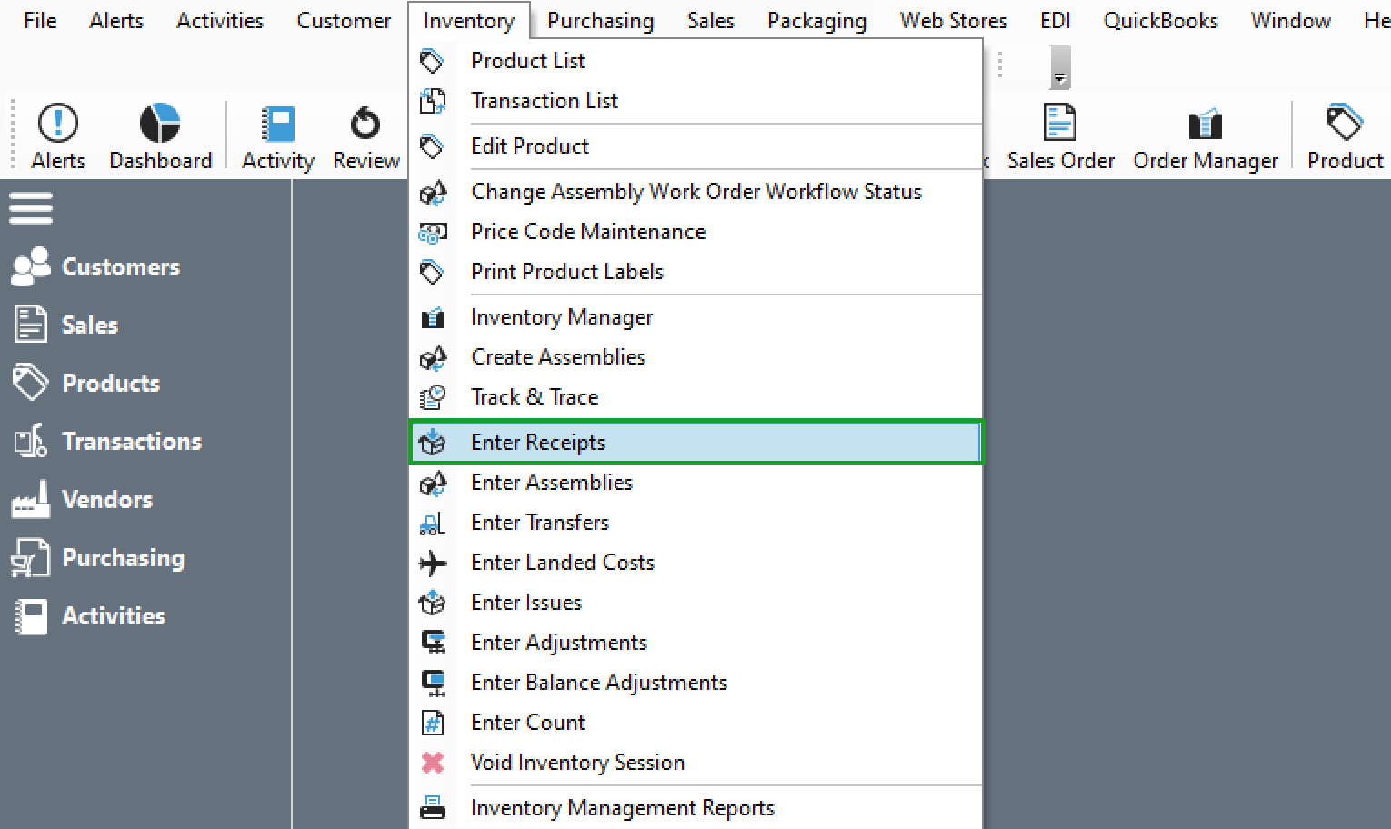Select Transactions in the sidebar
Image resolution: width=1391 pixels, height=829 pixels.
(131, 442)
